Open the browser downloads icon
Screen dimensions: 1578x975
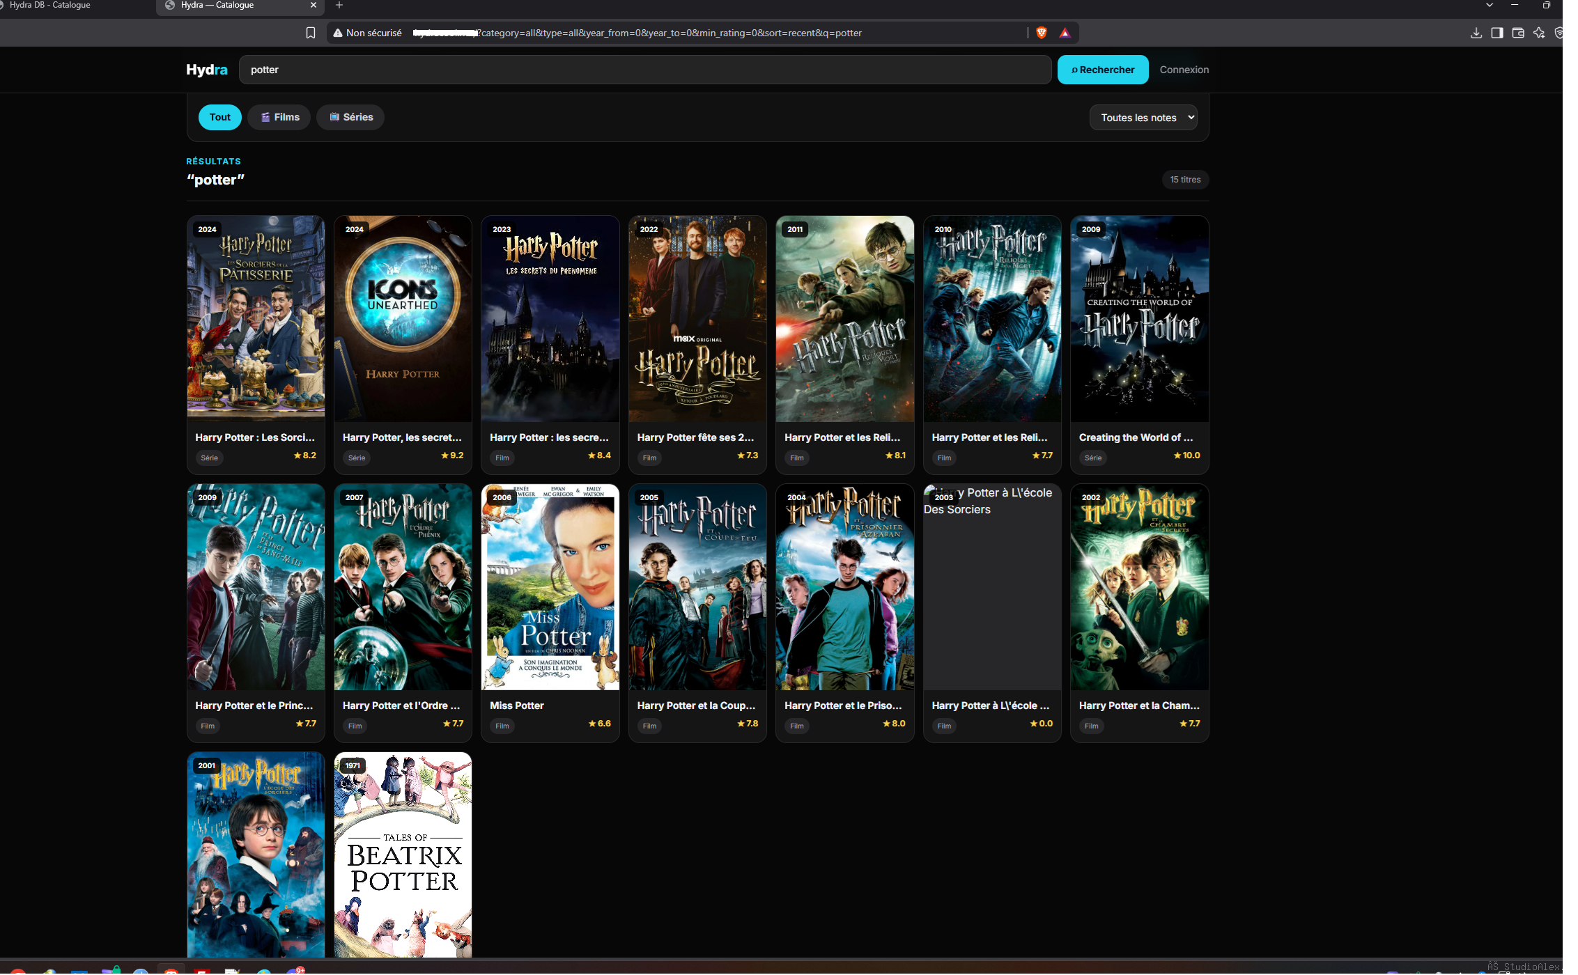tap(1476, 33)
